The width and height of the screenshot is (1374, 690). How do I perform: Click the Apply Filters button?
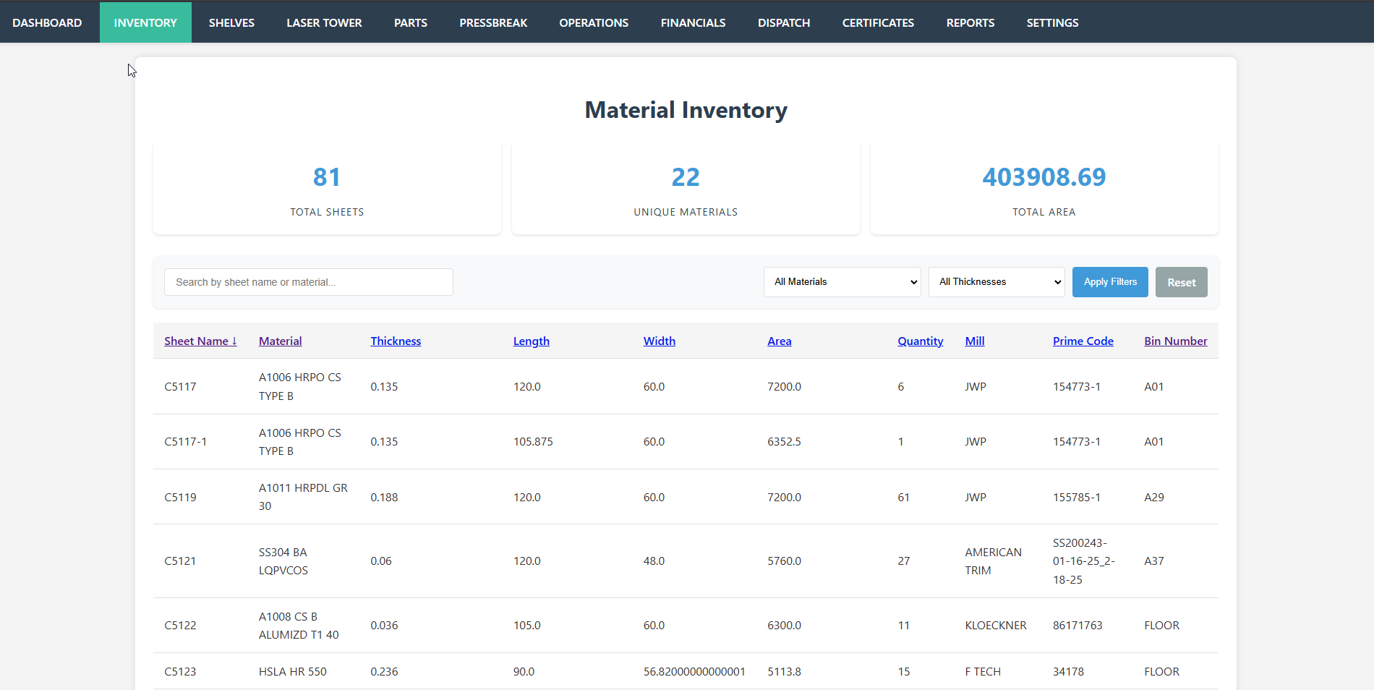1109,282
